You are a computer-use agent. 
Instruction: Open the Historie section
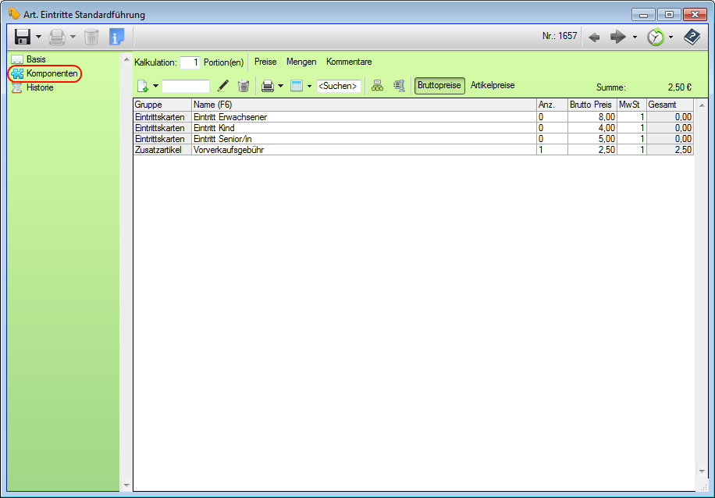[x=40, y=87]
